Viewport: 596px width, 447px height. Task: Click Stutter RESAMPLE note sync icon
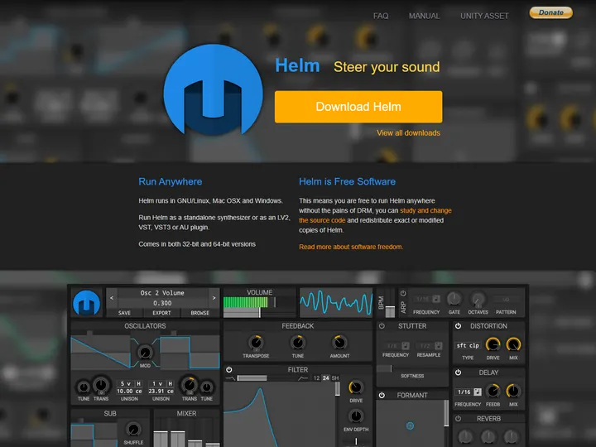(439, 346)
